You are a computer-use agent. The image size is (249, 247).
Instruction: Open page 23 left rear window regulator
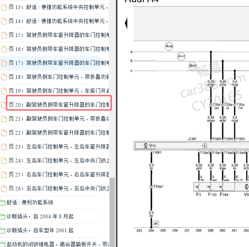coord(58,146)
